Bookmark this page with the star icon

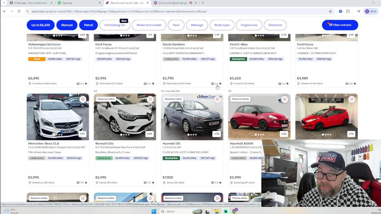[330, 11]
